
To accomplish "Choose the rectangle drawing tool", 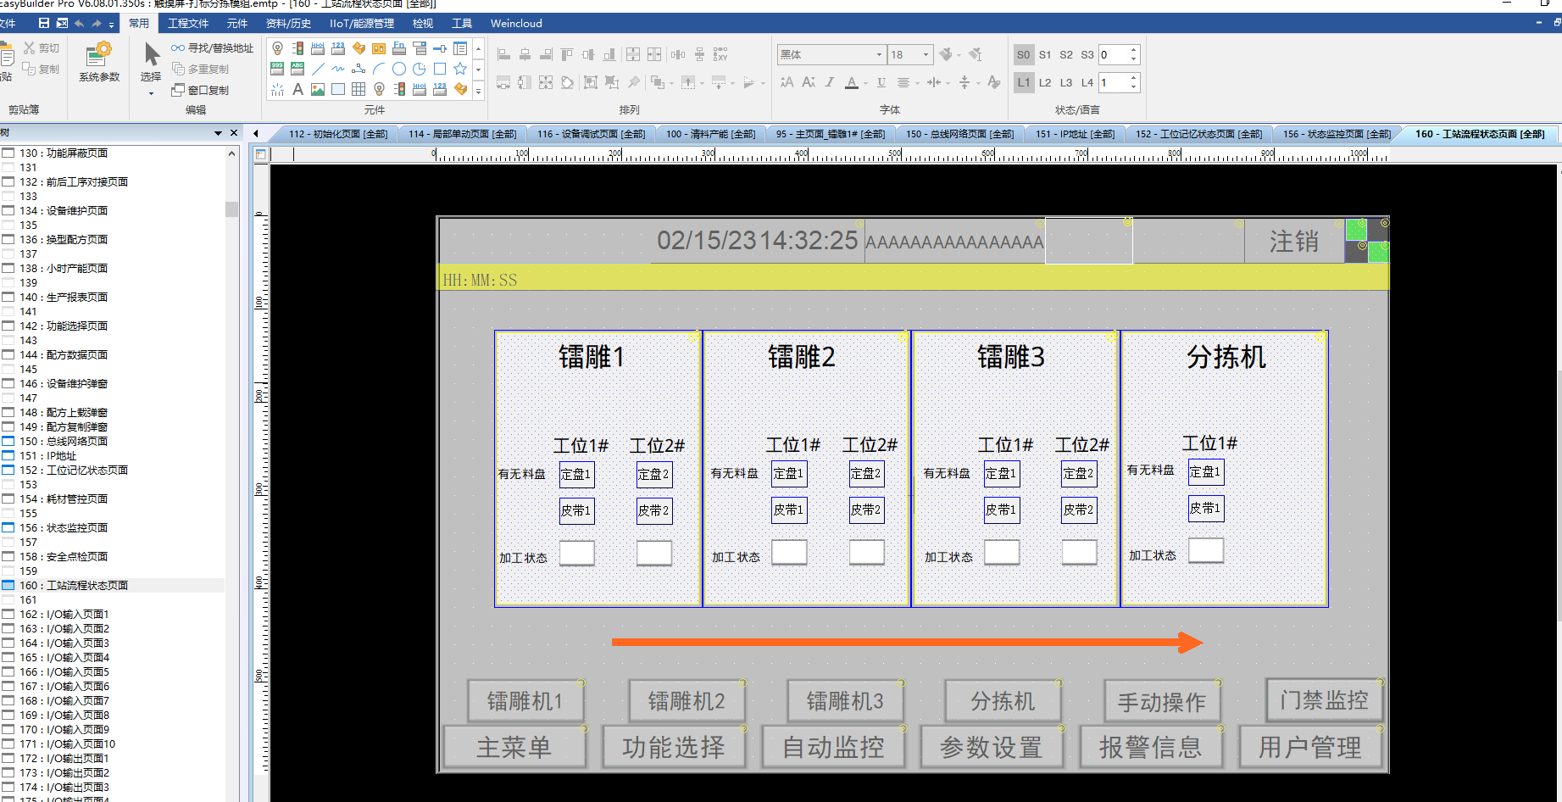I will [x=440, y=69].
